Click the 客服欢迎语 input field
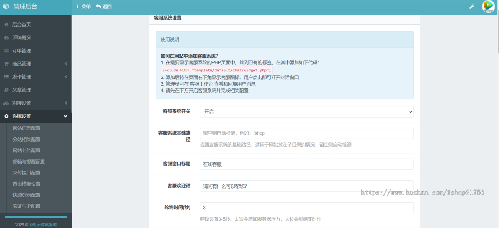This screenshot has width=499, height=228. 307,186
